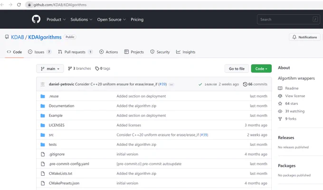Click '[pre-commit.ci] pre-commit autoupdate' message
Viewport: 323px width, 190px height.
149,164
